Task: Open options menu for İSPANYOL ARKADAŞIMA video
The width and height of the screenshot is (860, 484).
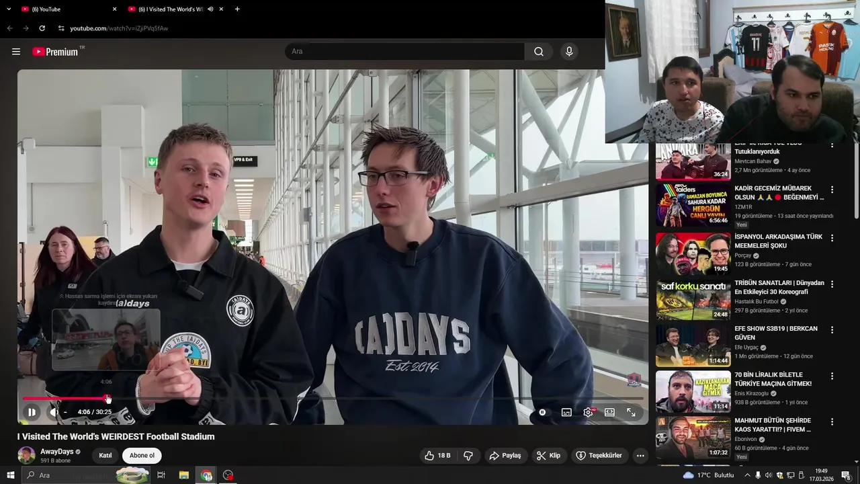Action: coord(832,238)
